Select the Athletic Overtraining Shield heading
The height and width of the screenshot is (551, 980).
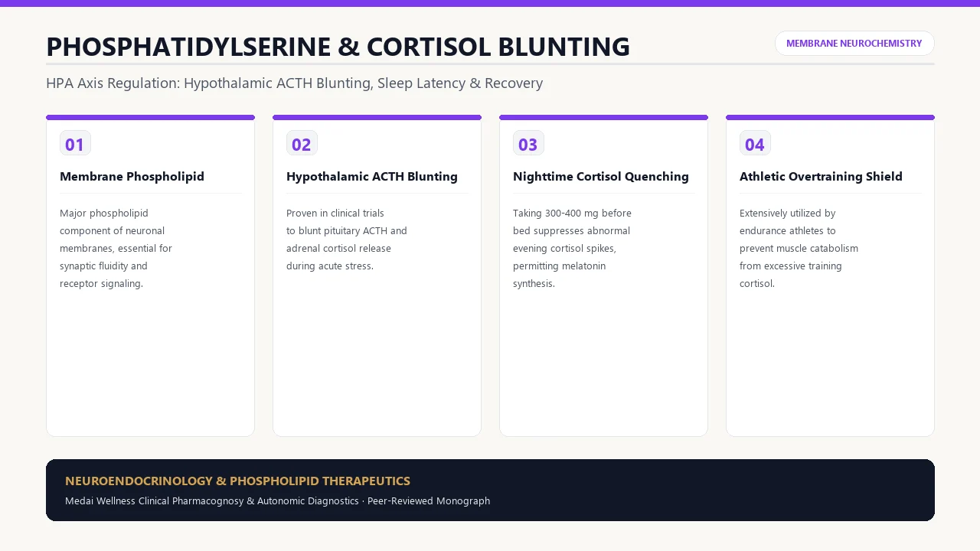[821, 177]
